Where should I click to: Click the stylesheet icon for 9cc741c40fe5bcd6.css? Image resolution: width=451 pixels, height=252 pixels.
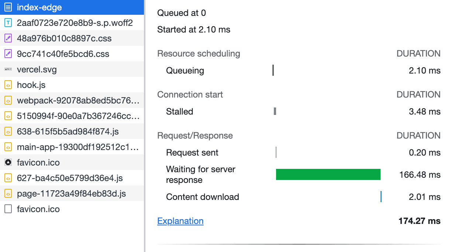coord(8,54)
